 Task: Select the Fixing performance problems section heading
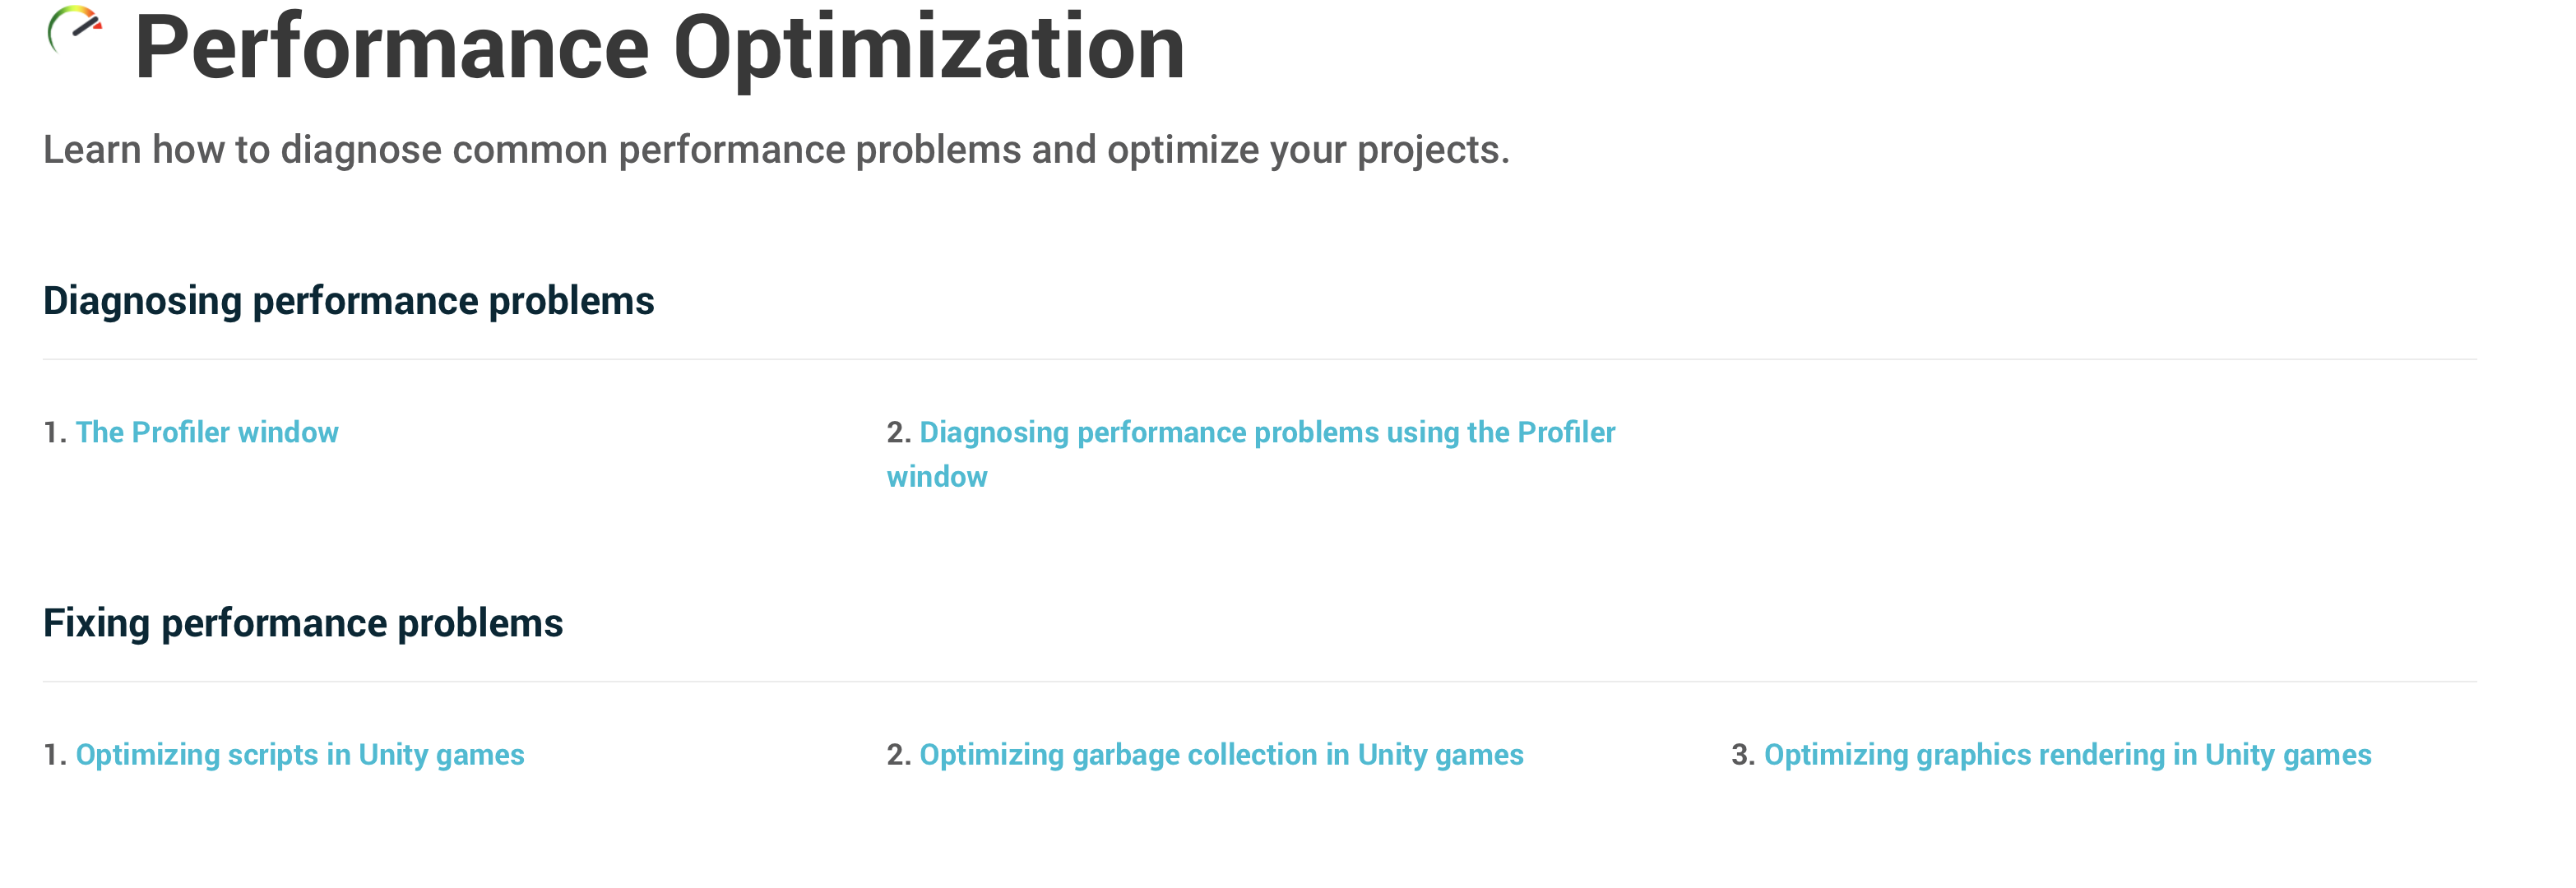303,623
